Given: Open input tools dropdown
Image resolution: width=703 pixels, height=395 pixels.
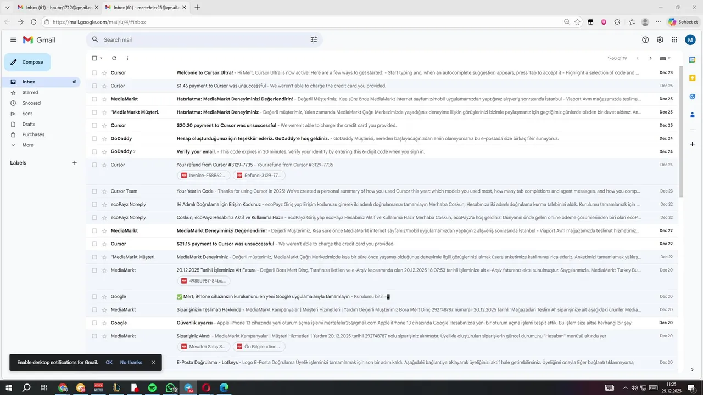Looking at the screenshot, I should point(665,58).
